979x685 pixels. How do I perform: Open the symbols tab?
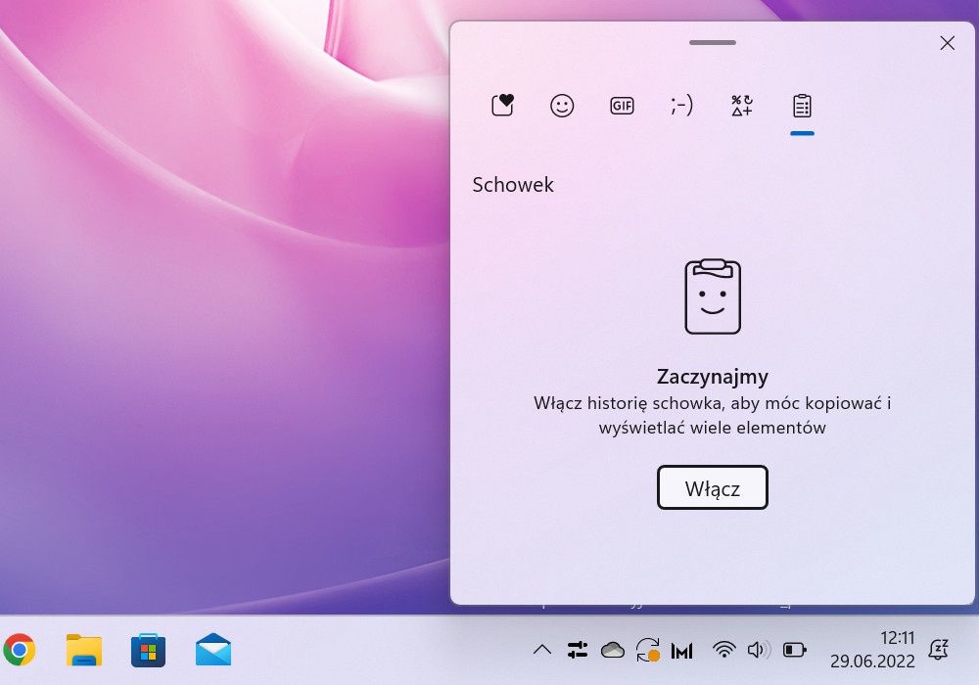742,106
